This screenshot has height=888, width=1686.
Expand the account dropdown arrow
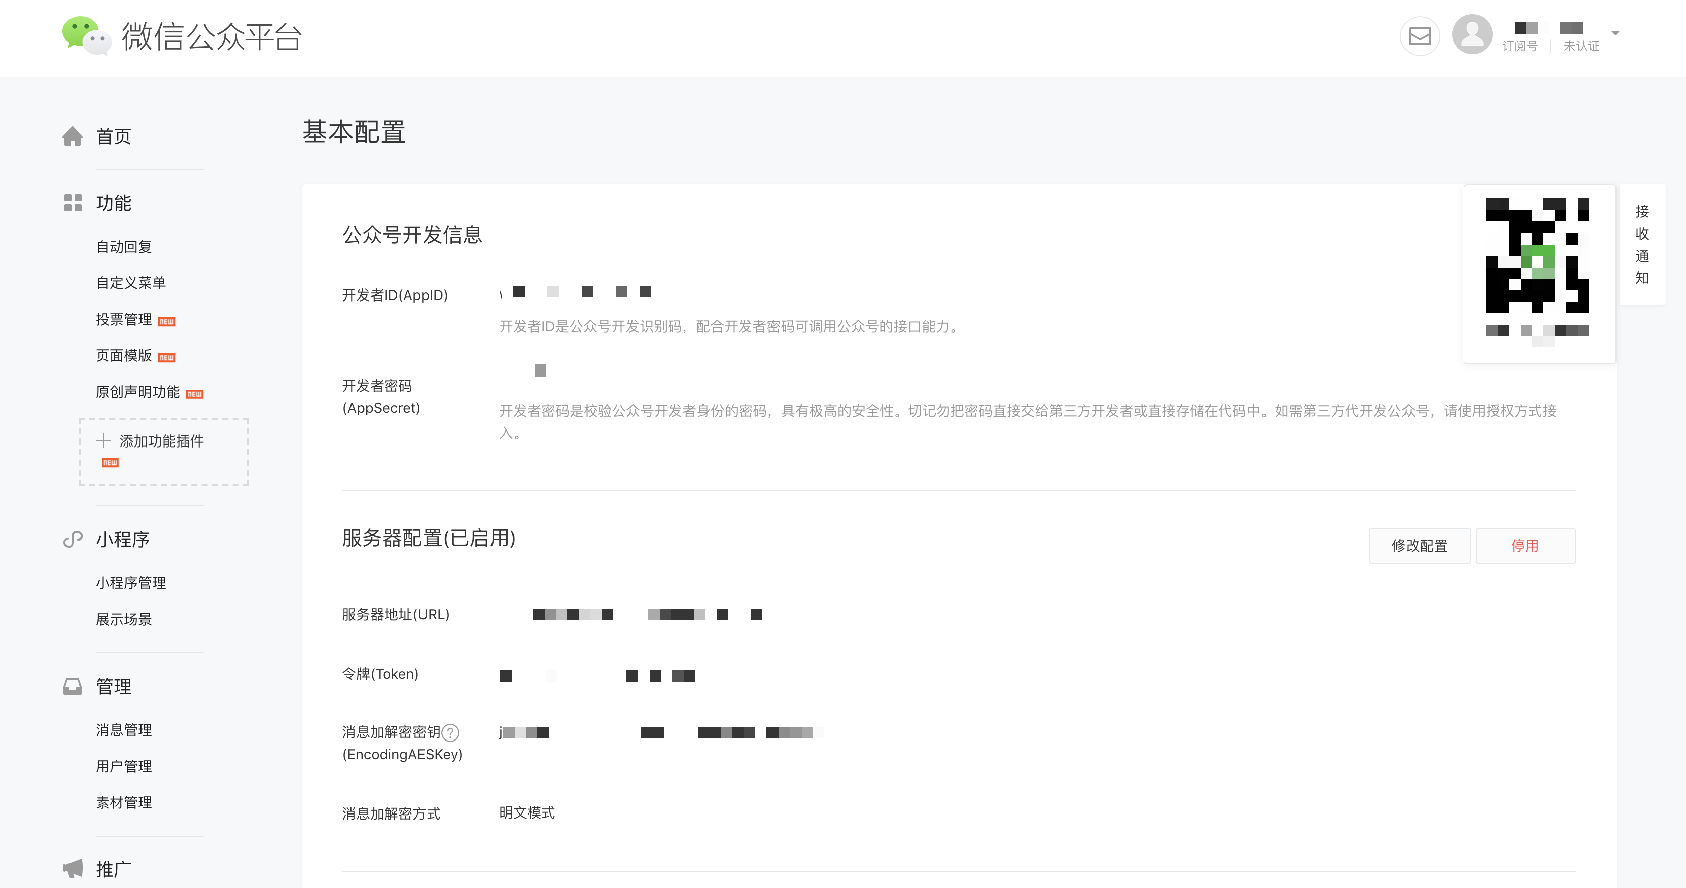(1615, 33)
